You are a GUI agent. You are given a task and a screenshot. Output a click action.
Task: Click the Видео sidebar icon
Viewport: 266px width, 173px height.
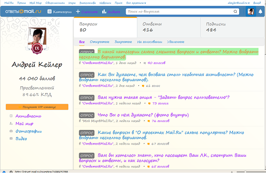tap(11, 138)
